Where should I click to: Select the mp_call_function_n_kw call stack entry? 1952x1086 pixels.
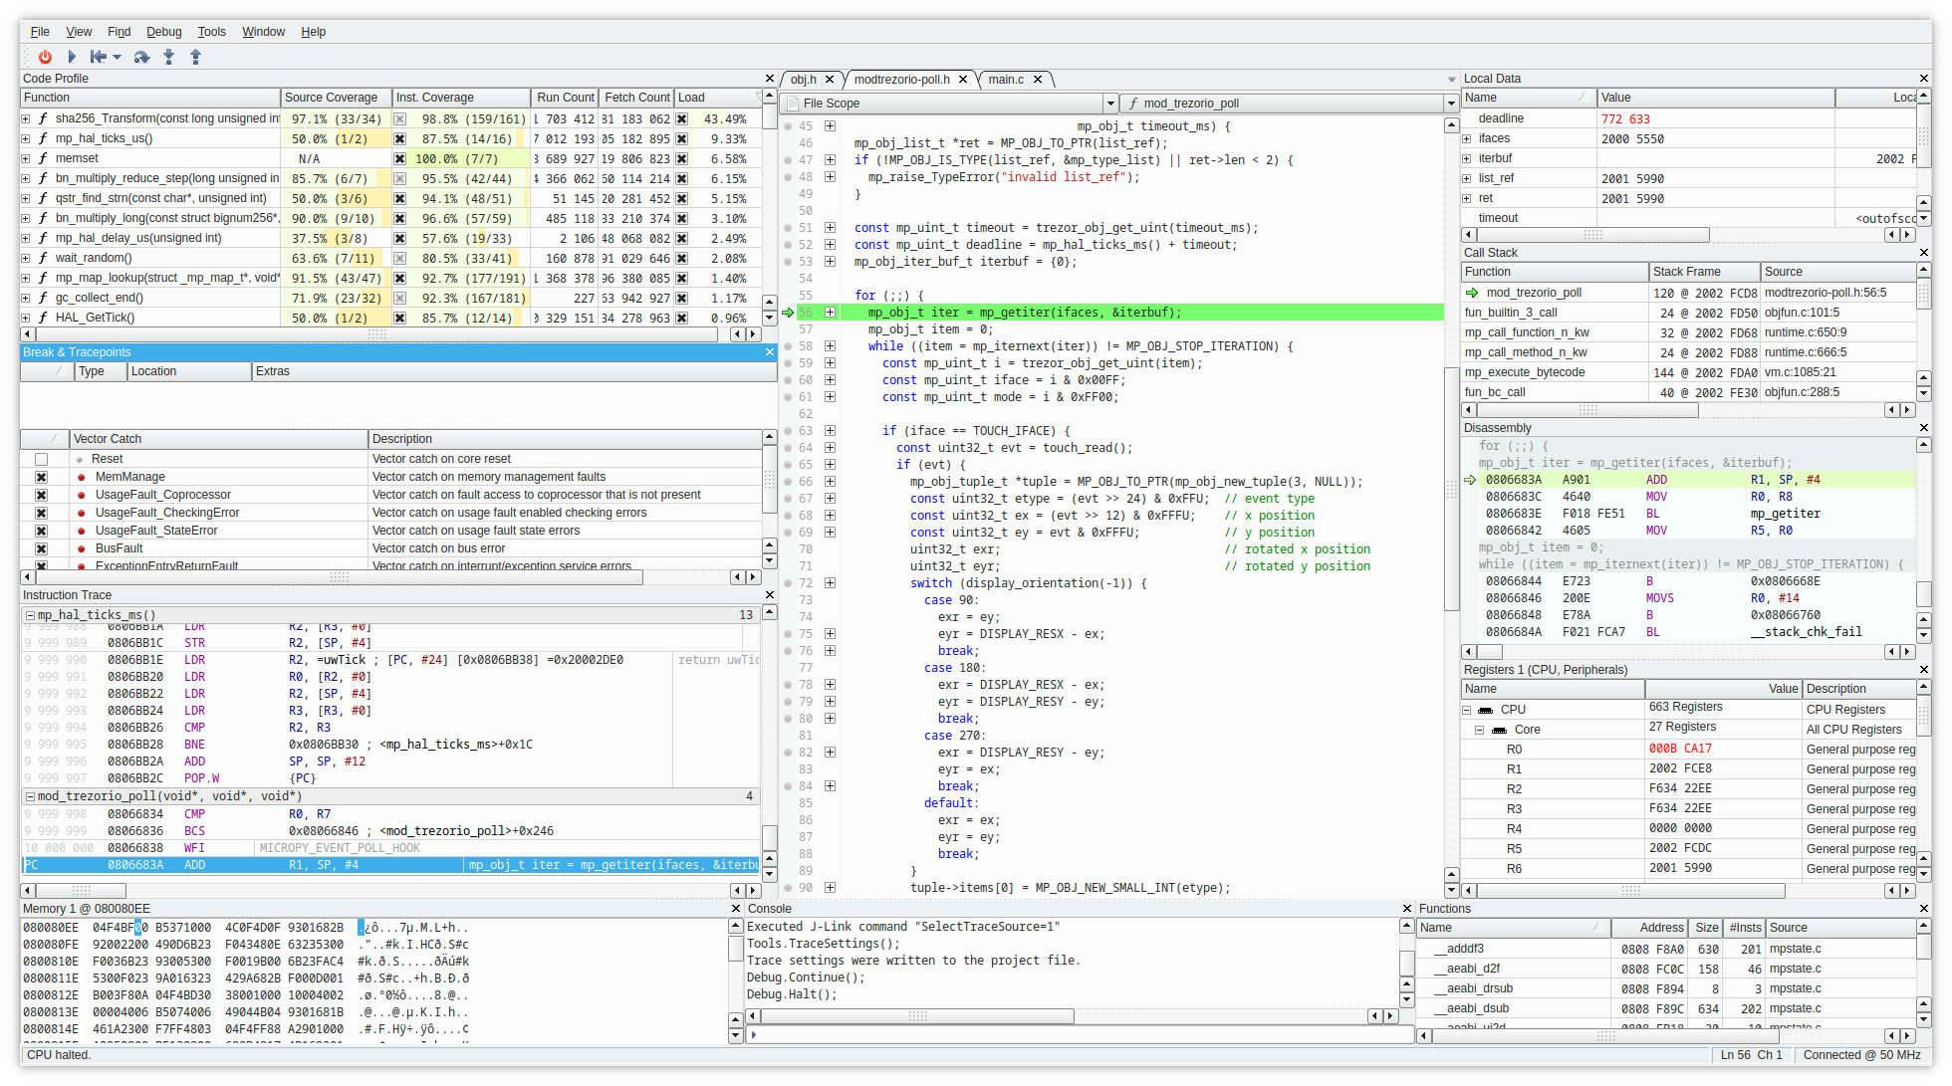coord(1527,332)
